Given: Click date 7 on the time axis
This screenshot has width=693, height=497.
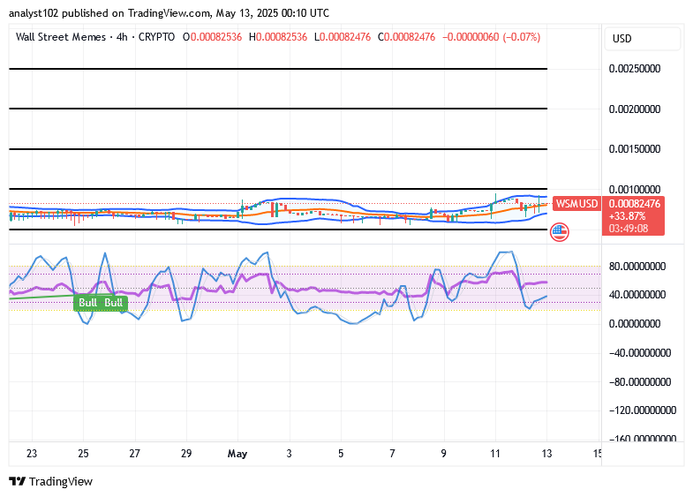Looking at the screenshot, I should [x=392, y=454].
